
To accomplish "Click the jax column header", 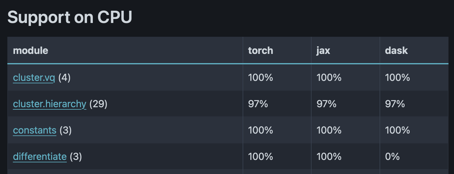I will click(x=323, y=51).
